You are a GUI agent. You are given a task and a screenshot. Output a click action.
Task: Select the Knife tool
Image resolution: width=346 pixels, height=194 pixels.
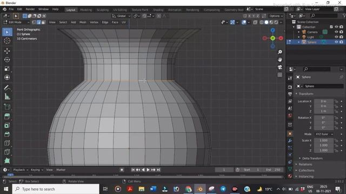pos(7,152)
